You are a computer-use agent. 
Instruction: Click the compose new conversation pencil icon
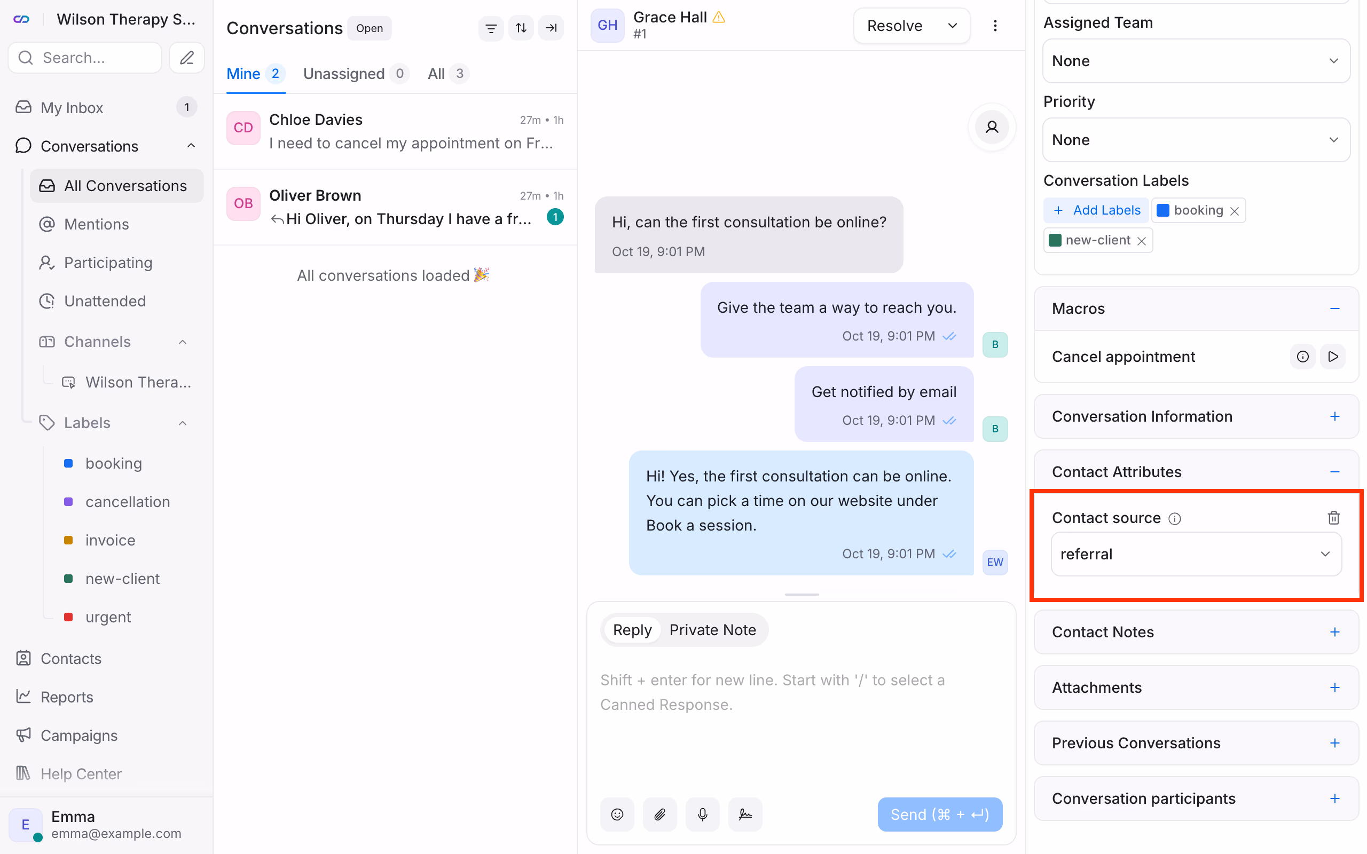187,58
